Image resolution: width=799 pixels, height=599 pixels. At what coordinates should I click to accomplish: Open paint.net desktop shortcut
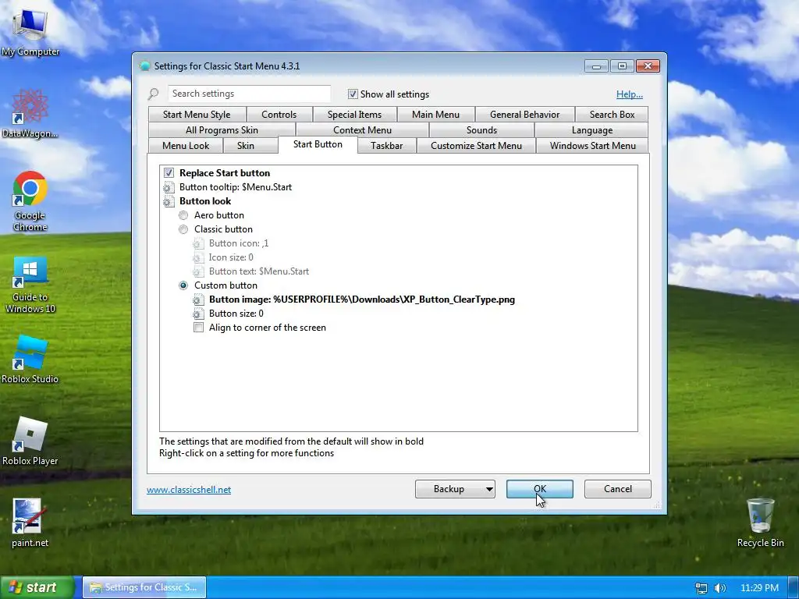30,523
